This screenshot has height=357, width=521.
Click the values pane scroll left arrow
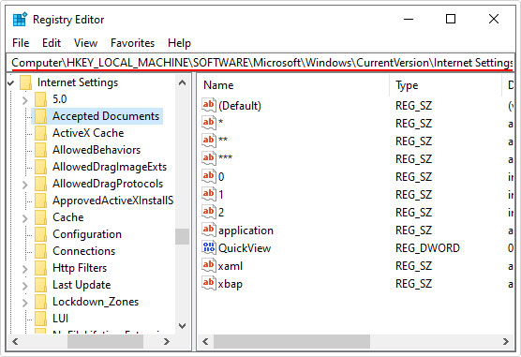click(x=205, y=341)
